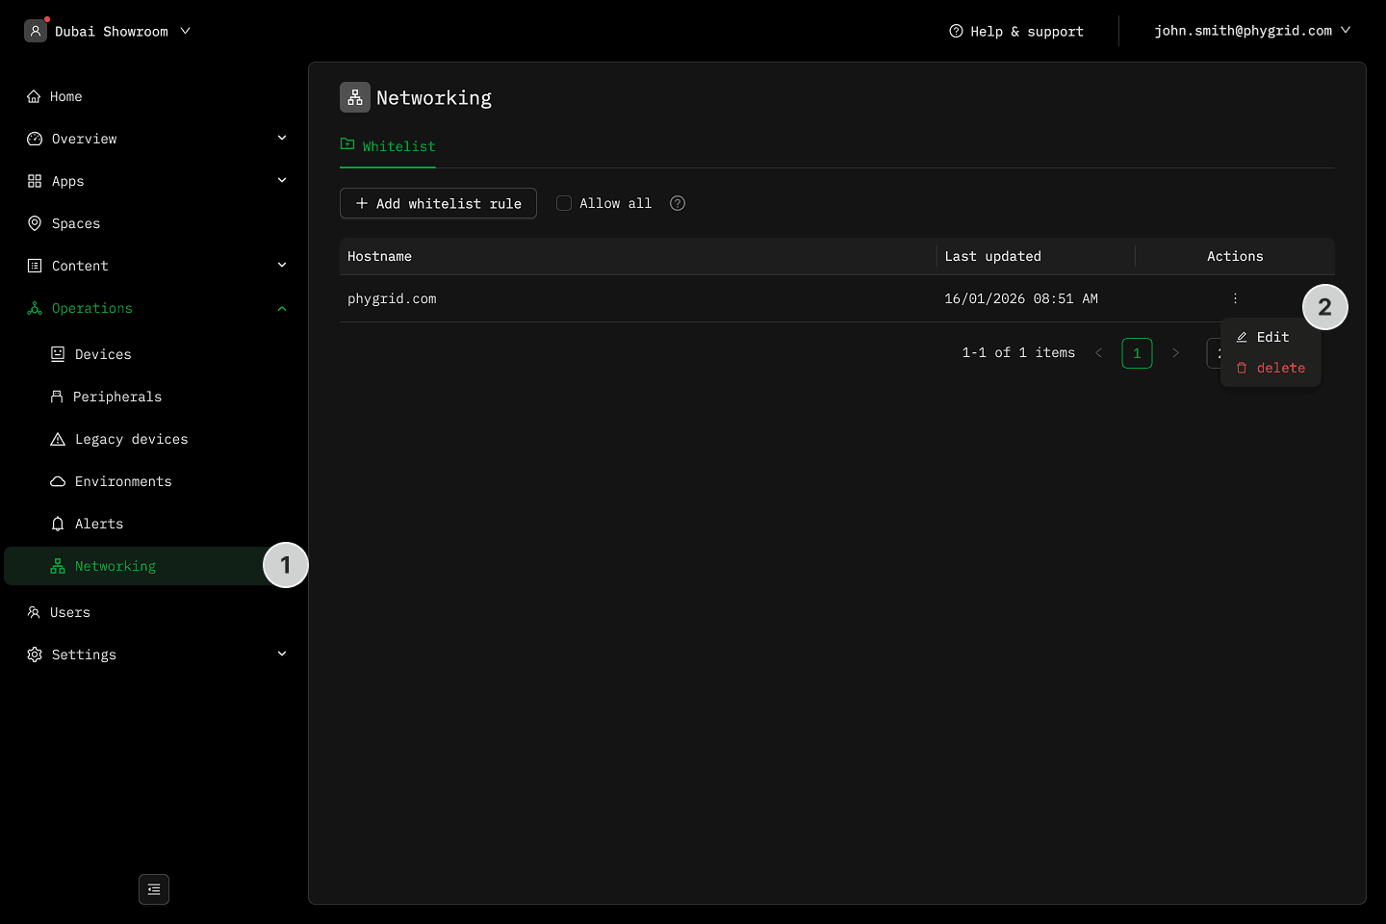Viewport: 1386px width, 924px height.
Task: Open Spaces via its pin icon
Action: (x=35, y=223)
